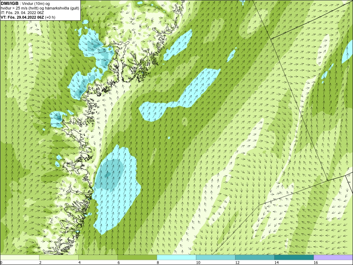Click the 10–12 m/s legend swatch

click(x=216, y=257)
